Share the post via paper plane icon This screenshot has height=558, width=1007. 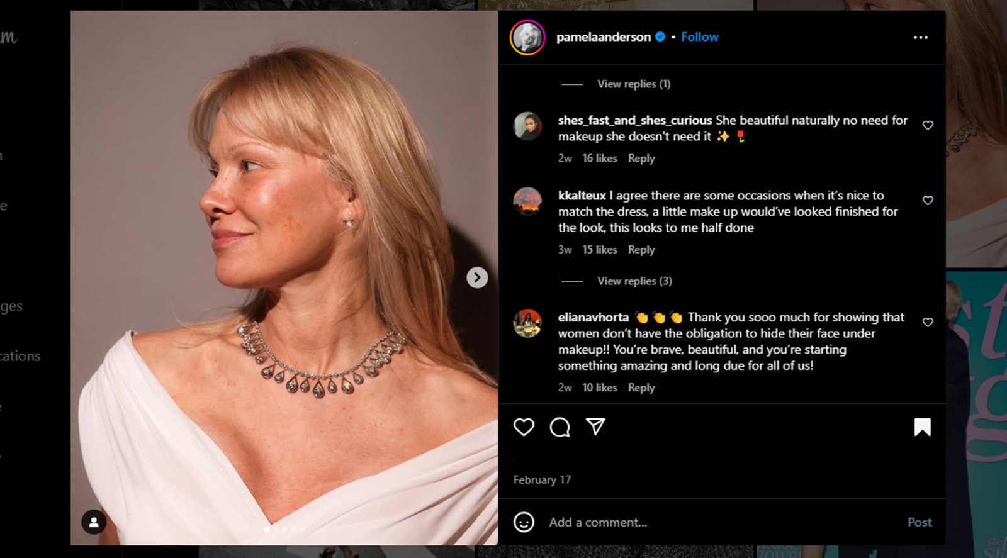tap(595, 427)
